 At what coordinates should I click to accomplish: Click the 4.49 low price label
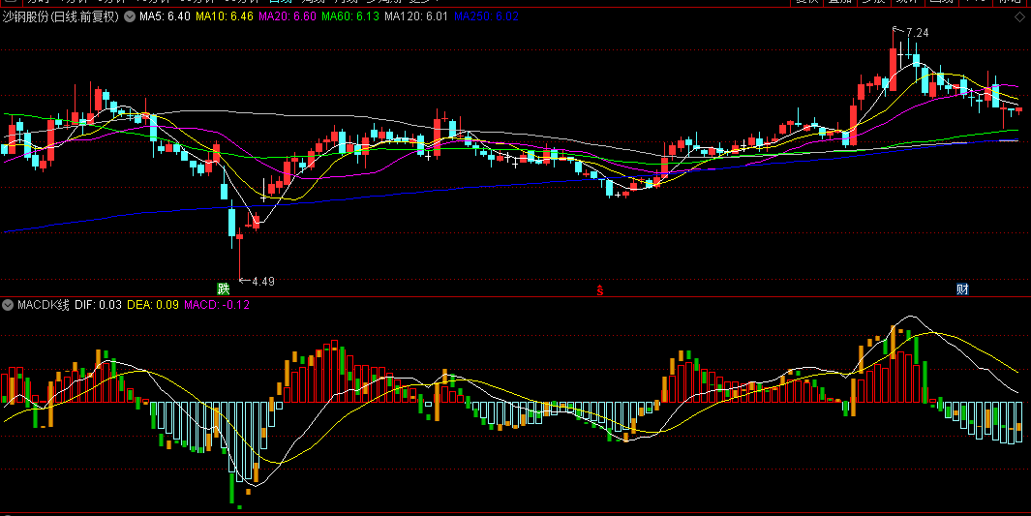click(263, 282)
